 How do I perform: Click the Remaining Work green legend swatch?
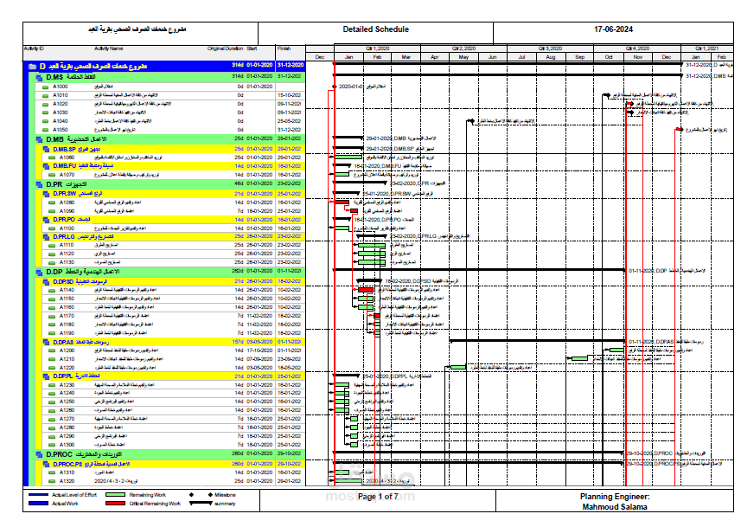[x=115, y=495]
